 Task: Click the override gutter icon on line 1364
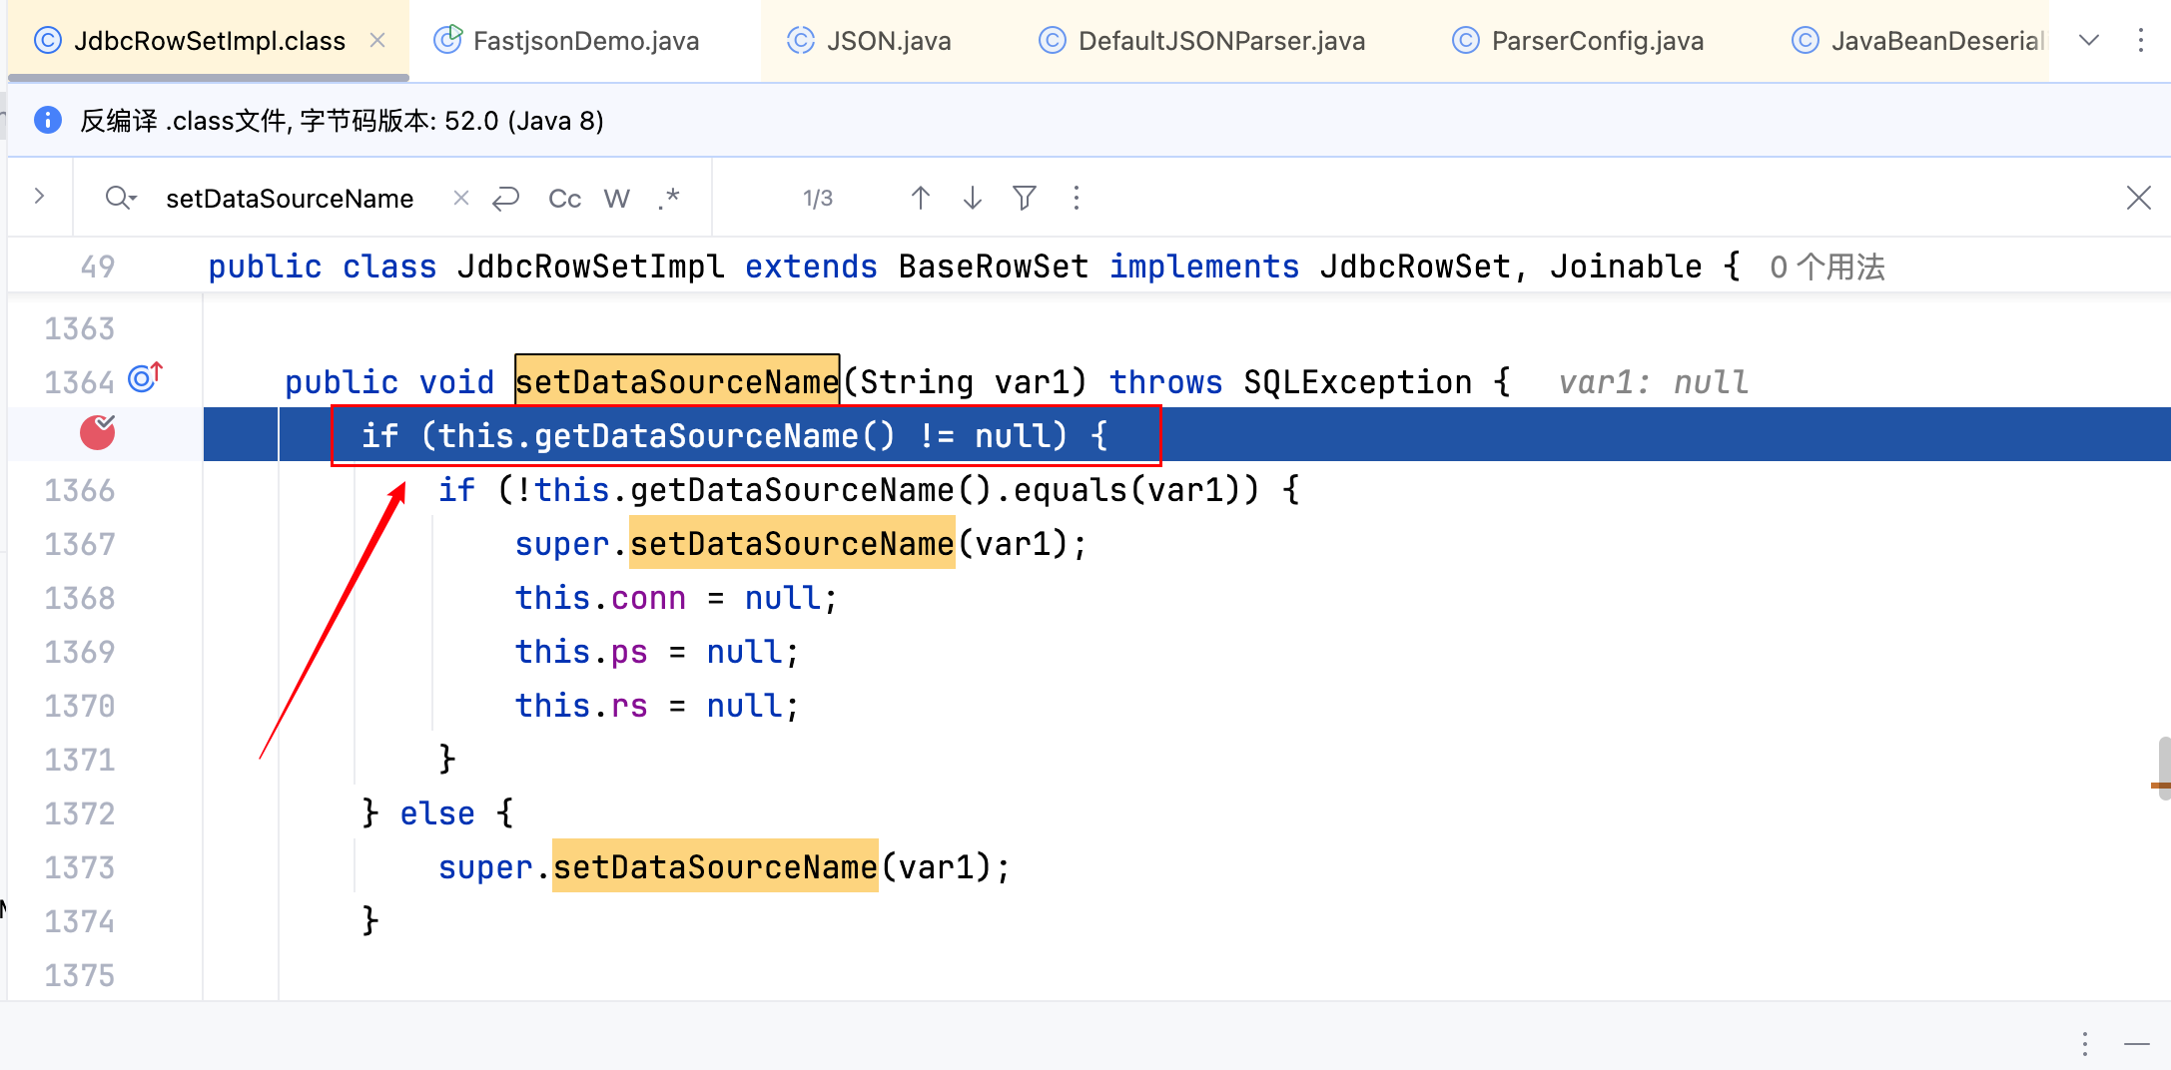coord(145,379)
